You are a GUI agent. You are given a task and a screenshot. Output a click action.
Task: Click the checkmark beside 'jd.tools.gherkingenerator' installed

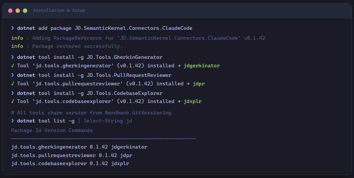tap(13, 66)
